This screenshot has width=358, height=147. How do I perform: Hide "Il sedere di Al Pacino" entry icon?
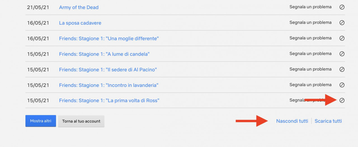tap(342, 70)
